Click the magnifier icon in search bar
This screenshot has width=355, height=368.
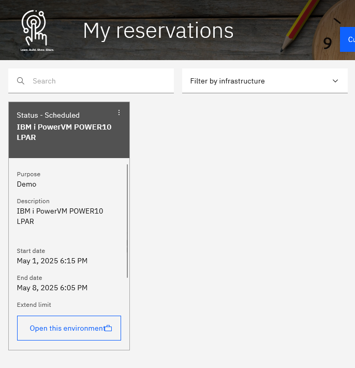point(21,81)
